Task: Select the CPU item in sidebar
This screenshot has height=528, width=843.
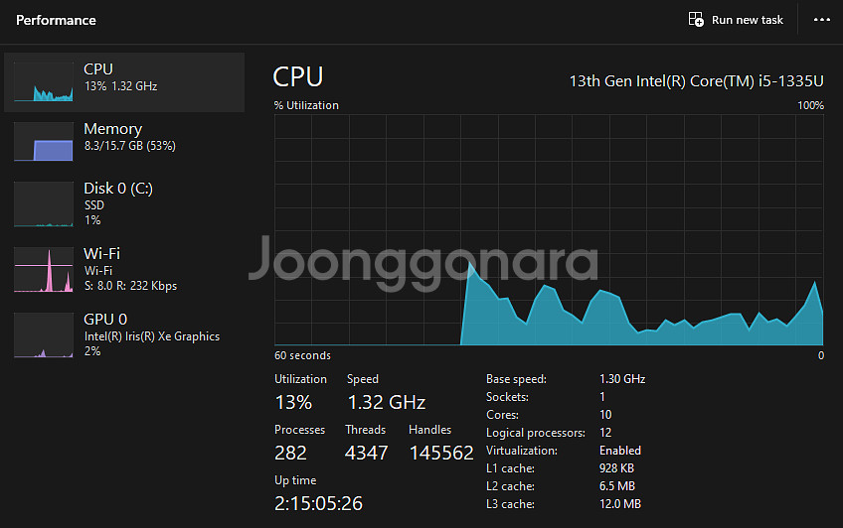Action: point(124,82)
